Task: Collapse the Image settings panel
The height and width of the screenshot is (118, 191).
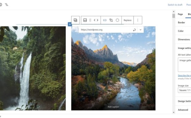Action: 183,48
